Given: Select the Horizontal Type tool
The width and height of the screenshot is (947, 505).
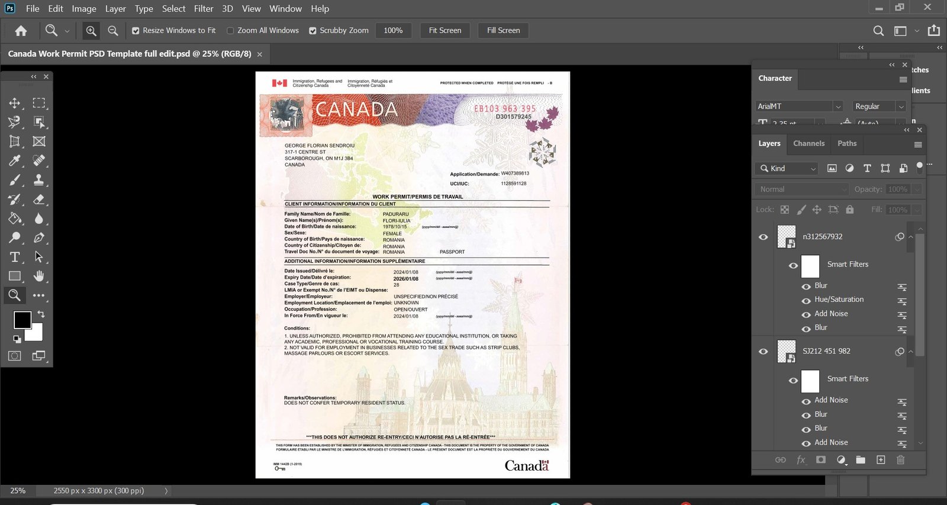Looking at the screenshot, I should [15, 257].
